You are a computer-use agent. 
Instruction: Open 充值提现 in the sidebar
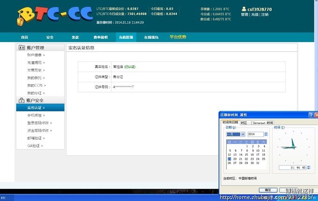click(36, 63)
